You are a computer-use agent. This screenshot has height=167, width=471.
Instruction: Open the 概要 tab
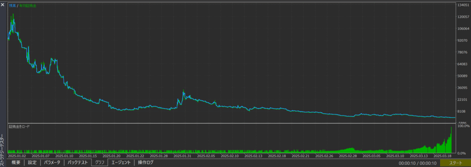16,162
